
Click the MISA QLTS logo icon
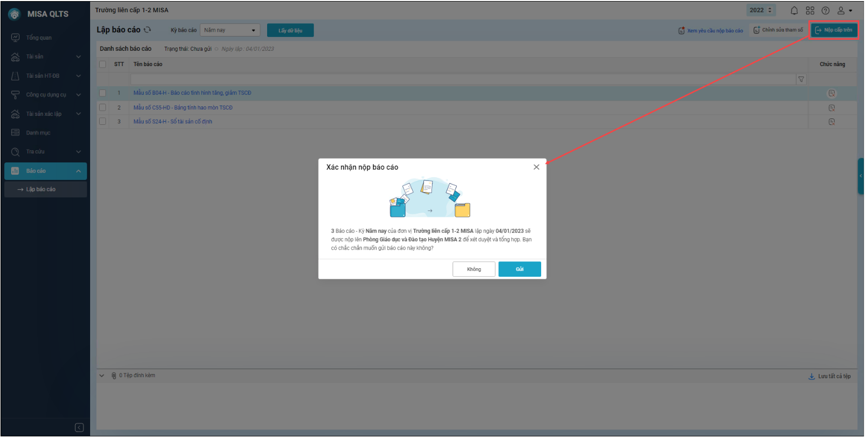[x=14, y=14]
